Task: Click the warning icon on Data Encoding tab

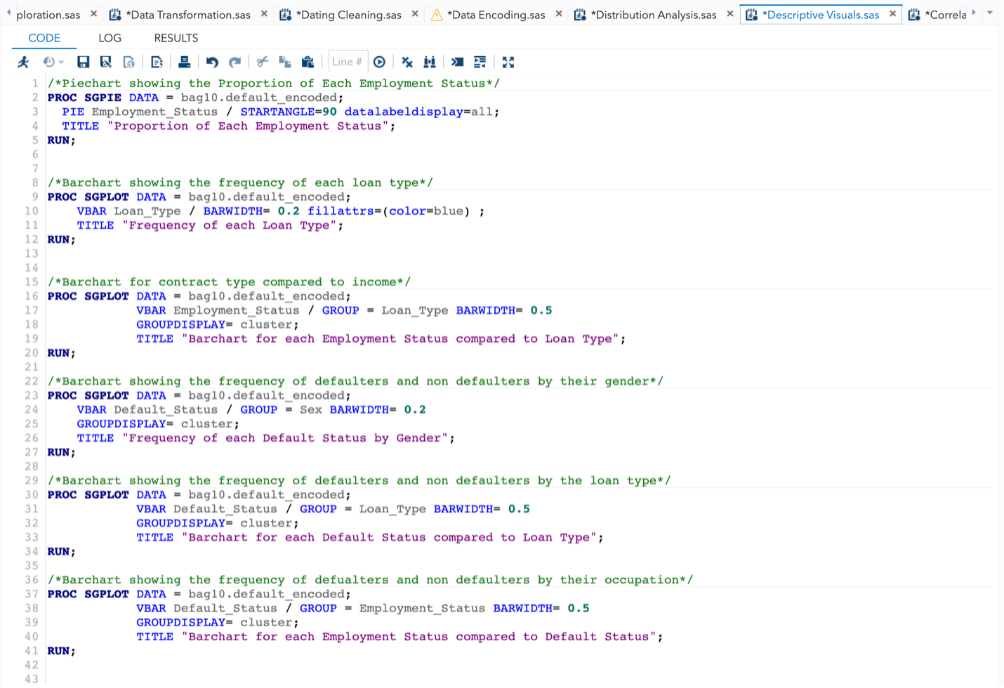Action: (437, 15)
